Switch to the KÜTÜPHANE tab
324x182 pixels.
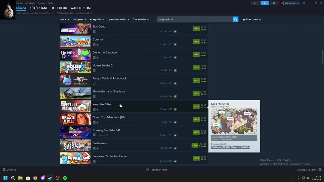click(x=39, y=8)
